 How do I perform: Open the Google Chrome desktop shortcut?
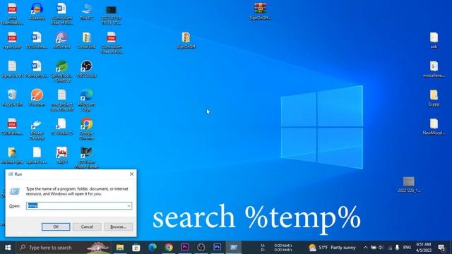[86, 128]
